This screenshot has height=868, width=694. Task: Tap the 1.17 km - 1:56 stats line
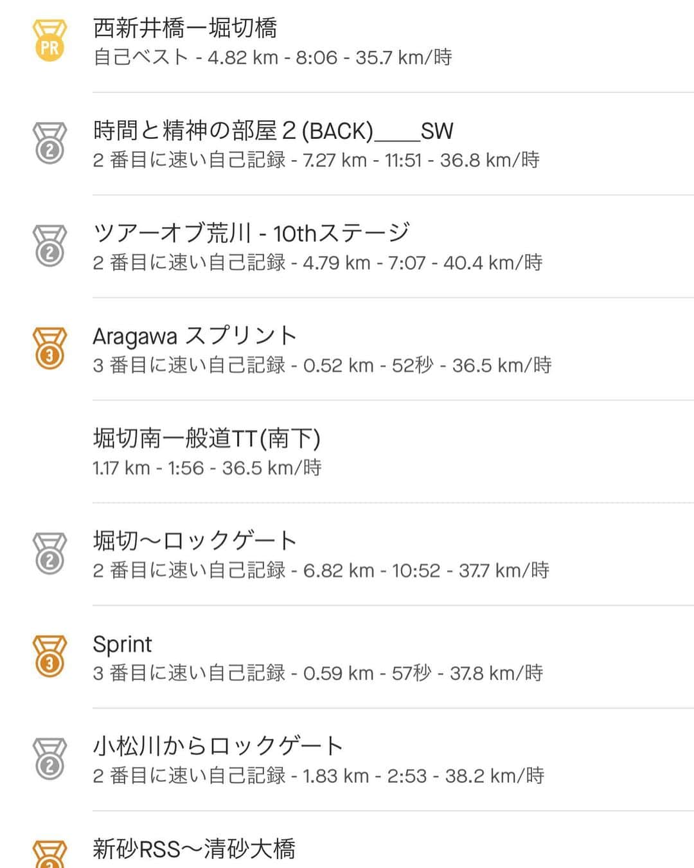(x=207, y=468)
